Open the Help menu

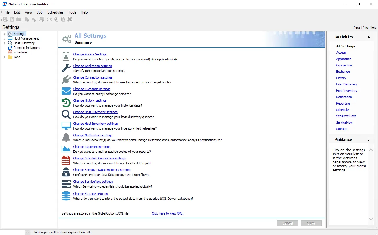(x=84, y=12)
